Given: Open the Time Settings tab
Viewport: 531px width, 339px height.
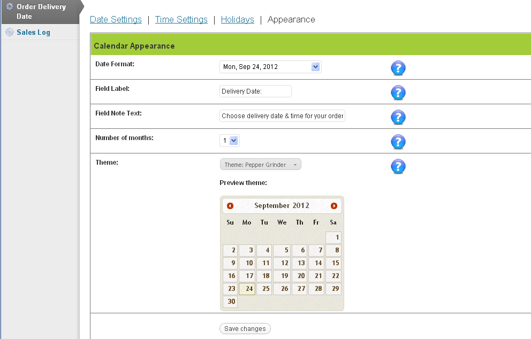Looking at the screenshot, I should (x=181, y=20).
